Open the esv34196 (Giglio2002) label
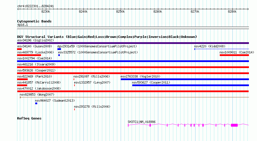Screen dimensions: 257x141 click(x=36, y=40)
